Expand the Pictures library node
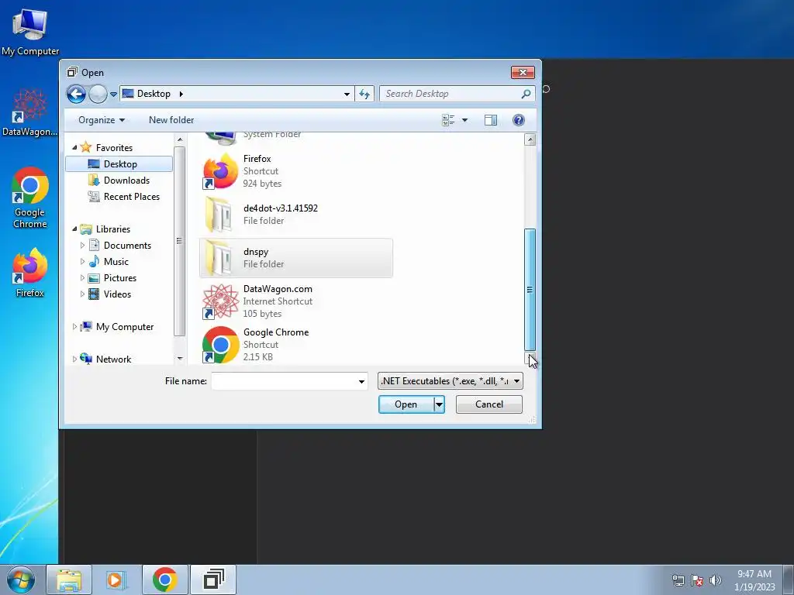This screenshot has width=794, height=595. click(82, 278)
